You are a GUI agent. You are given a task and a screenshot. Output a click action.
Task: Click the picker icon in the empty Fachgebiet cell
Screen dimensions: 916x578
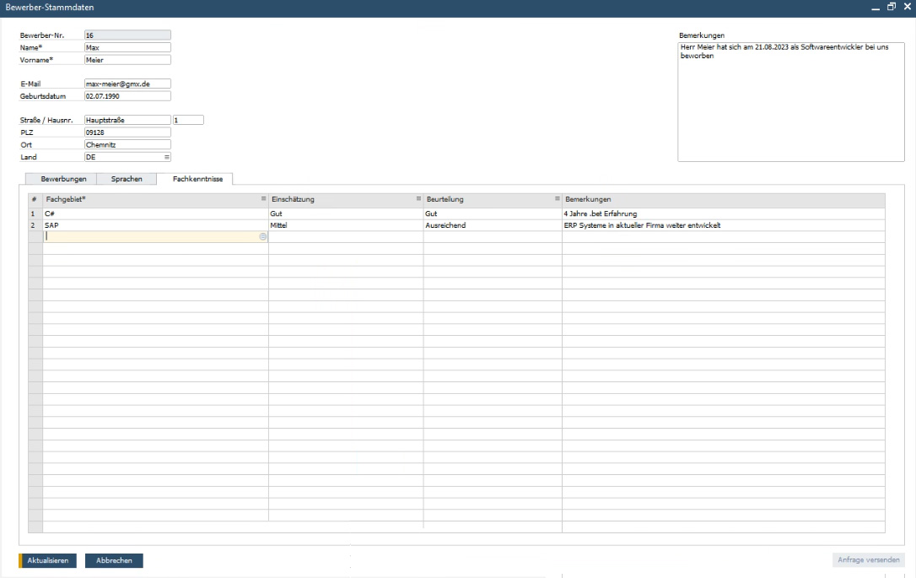click(x=262, y=237)
